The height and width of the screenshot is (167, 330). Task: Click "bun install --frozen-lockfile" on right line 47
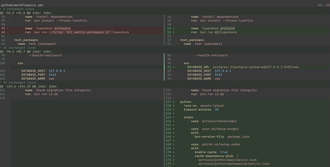click(227, 21)
